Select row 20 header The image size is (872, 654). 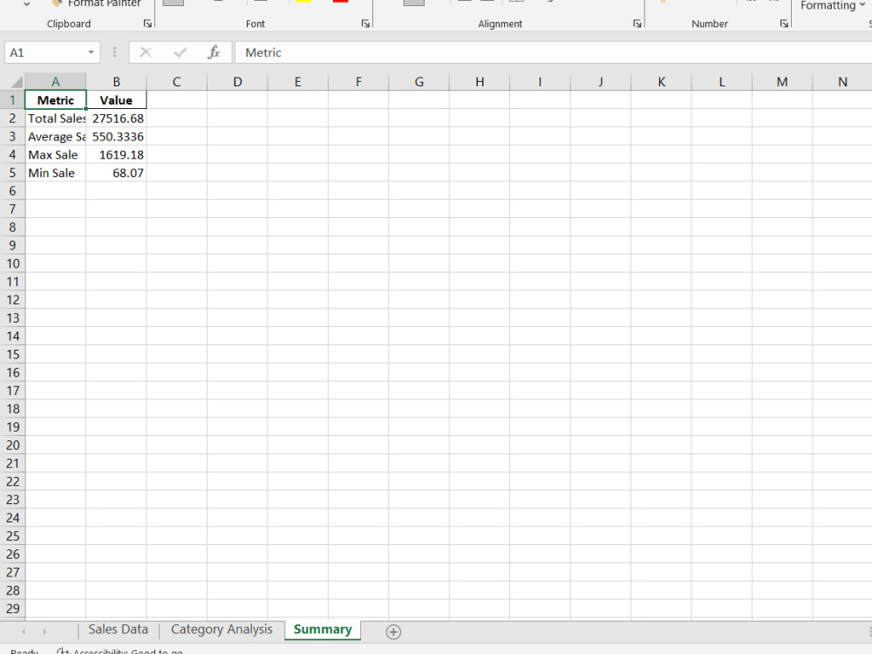coord(12,446)
